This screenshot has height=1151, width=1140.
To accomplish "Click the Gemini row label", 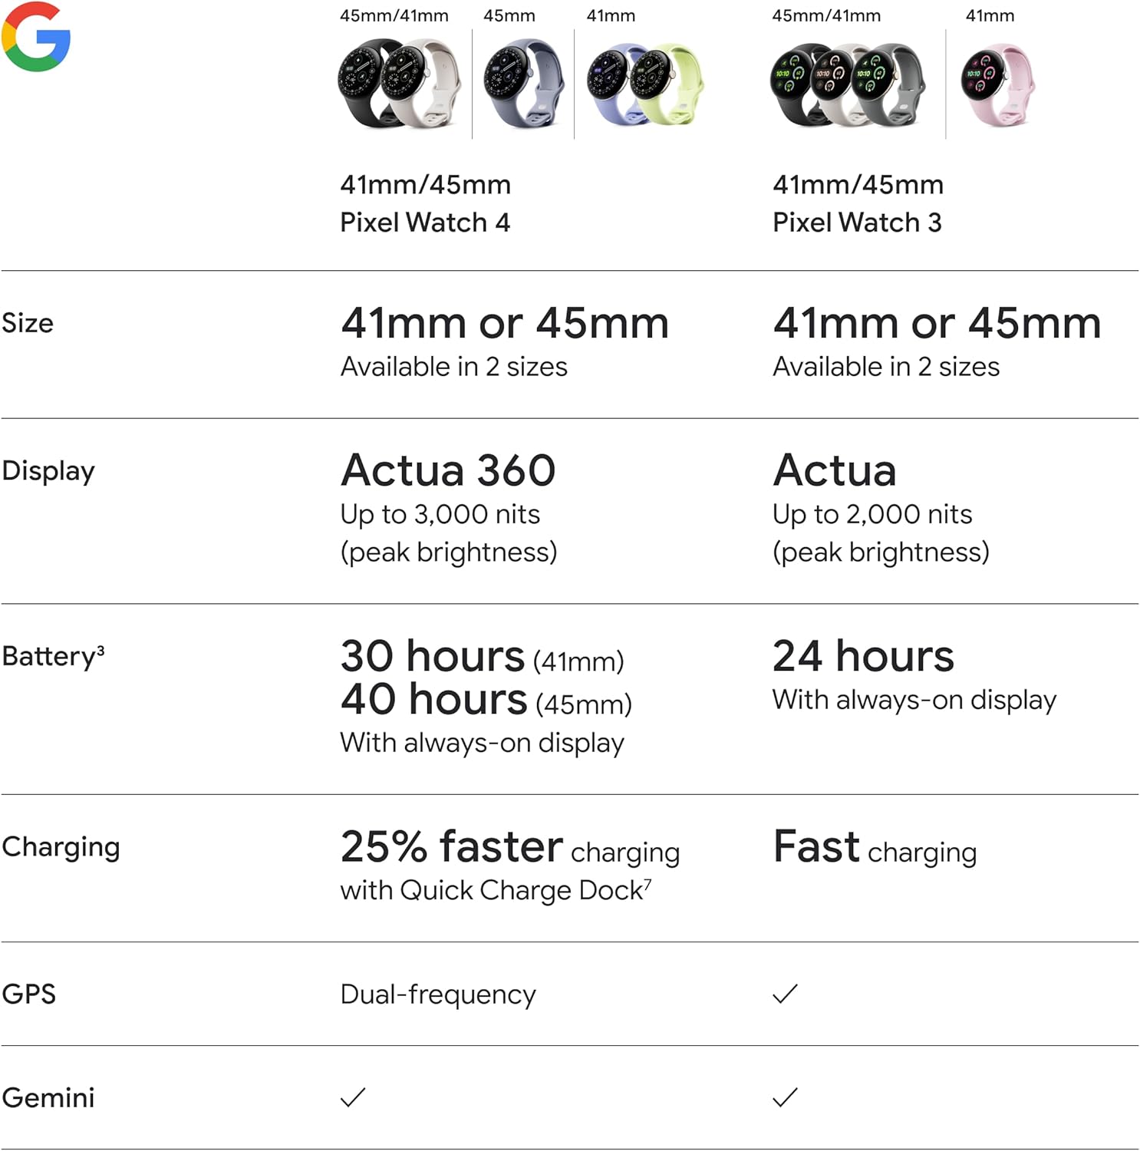I will (48, 1097).
